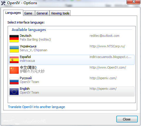This screenshot has width=141, height=126.
Task: Click reditec@outlook.com contact text
Action: coord(104,36)
